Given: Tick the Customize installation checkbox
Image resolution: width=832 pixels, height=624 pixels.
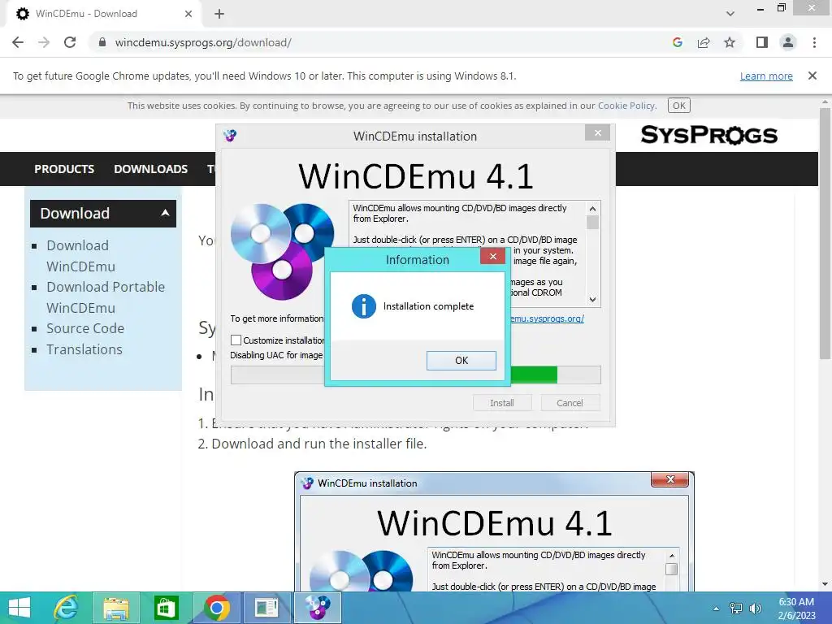Looking at the screenshot, I should pos(236,340).
